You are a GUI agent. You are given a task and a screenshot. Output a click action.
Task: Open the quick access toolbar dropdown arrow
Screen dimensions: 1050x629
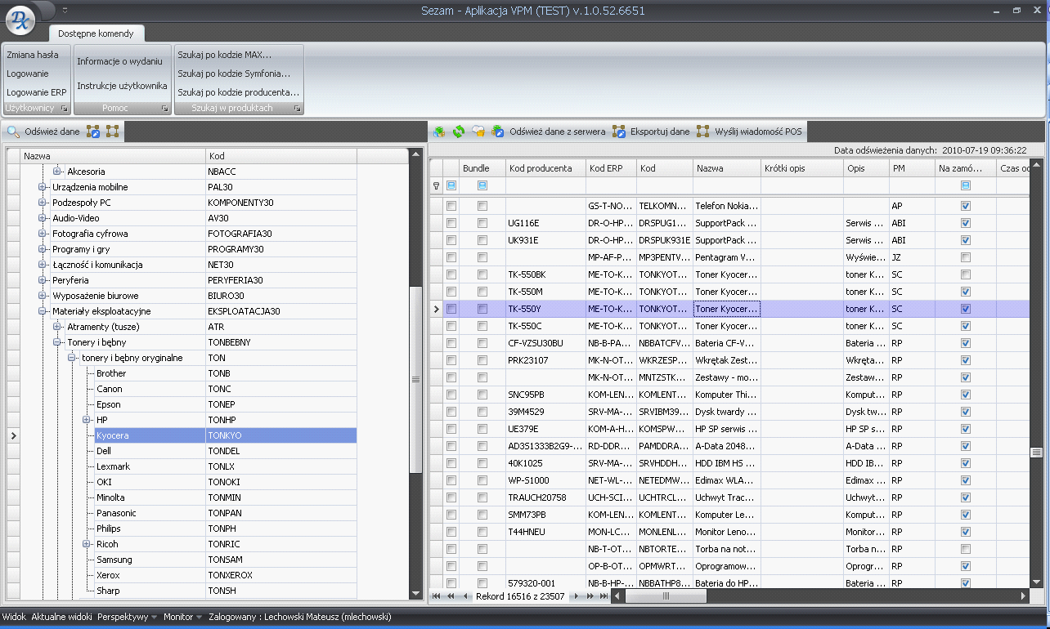[65, 11]
